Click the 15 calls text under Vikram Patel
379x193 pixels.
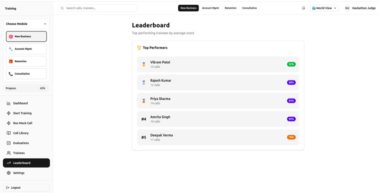[x=155, y=67]
